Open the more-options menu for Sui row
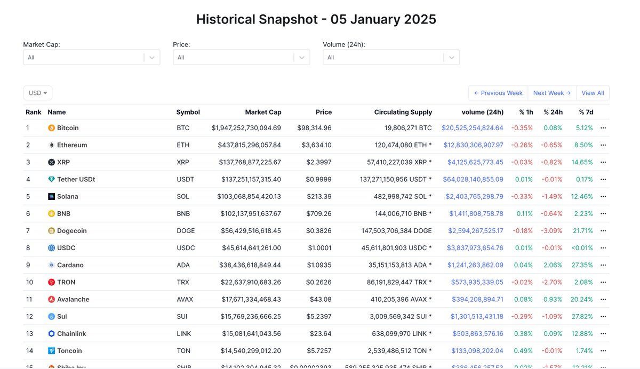Screen dimensions: 640x369 click(603, 316)
